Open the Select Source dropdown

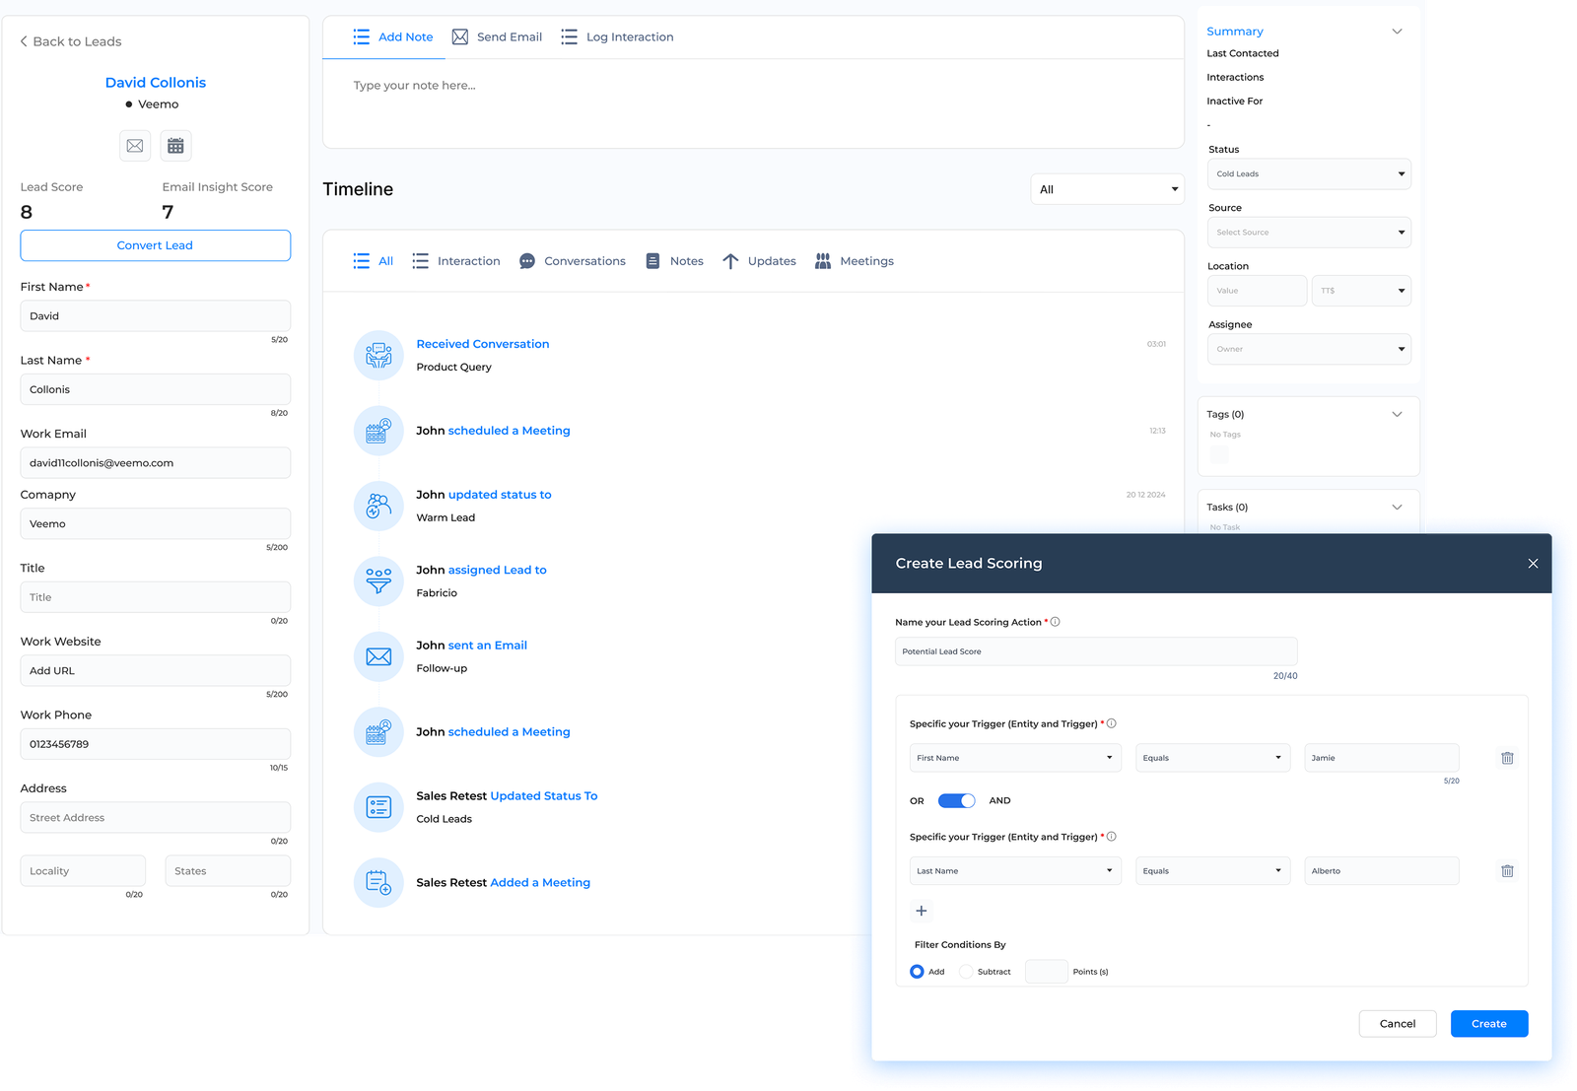[x=1309, y=233]
